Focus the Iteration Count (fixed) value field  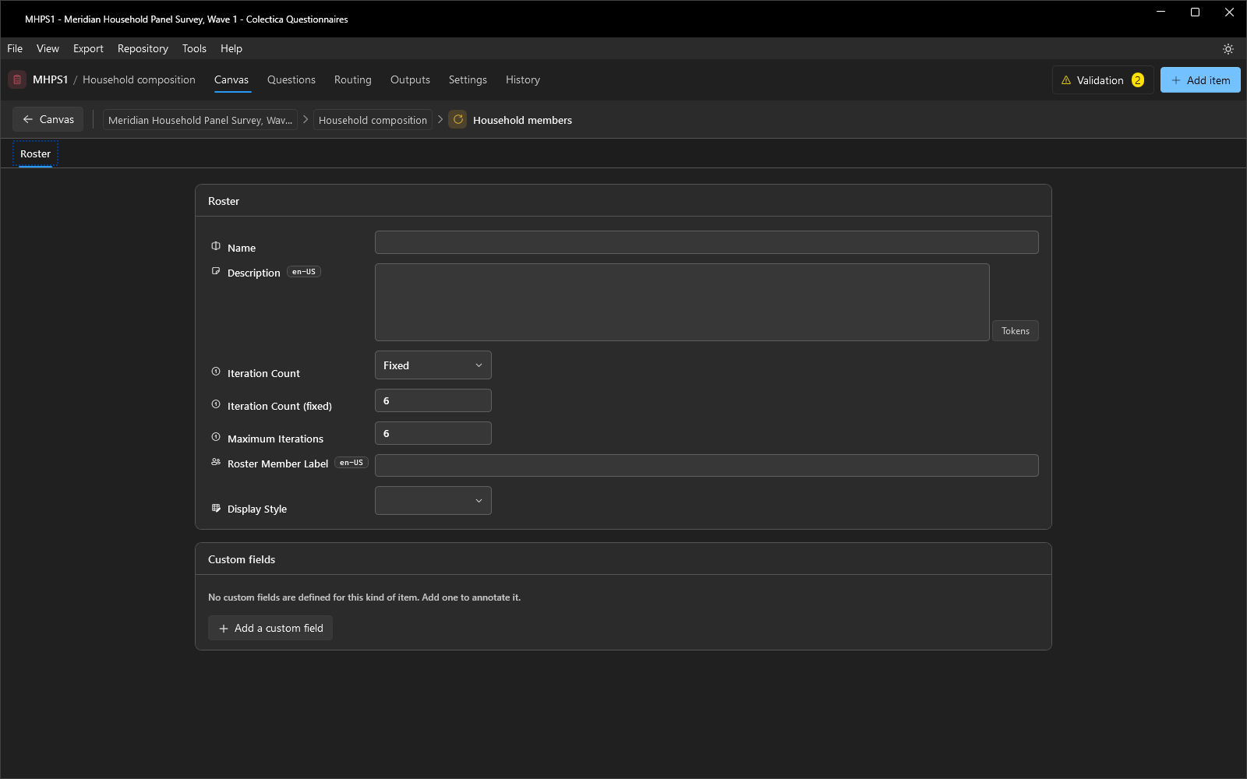(x=433, y=400)
